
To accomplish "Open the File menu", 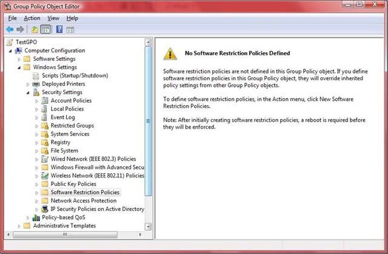I will click(12, 18).
